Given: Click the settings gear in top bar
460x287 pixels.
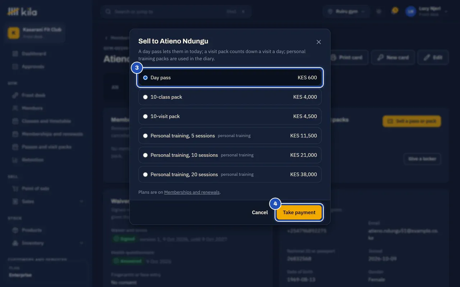Looking at the screenshot, I should tap(378, 11).
